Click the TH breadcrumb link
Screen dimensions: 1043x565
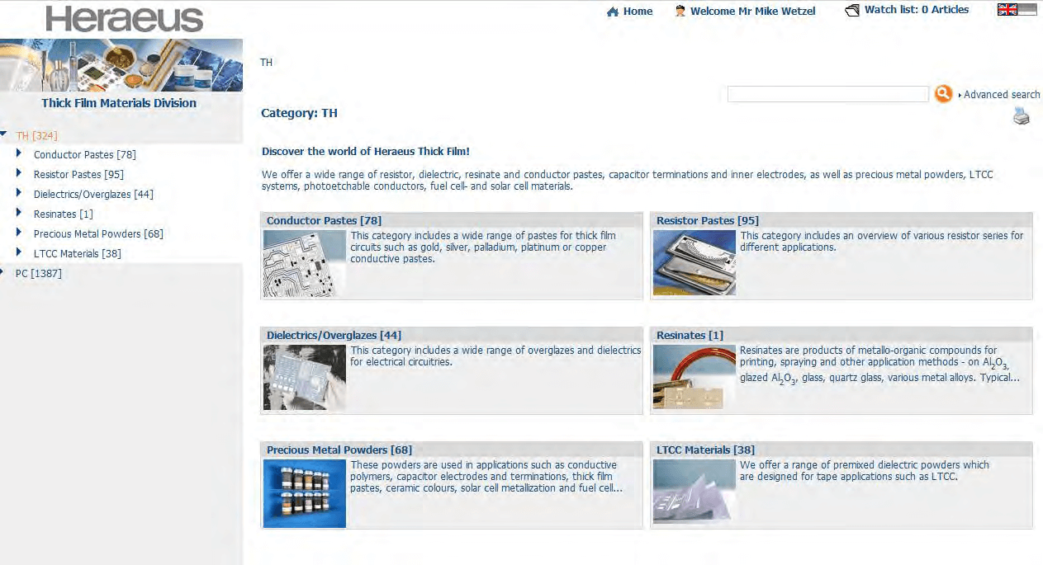266,63
